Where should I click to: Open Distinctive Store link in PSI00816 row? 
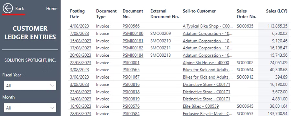point(206,84)
